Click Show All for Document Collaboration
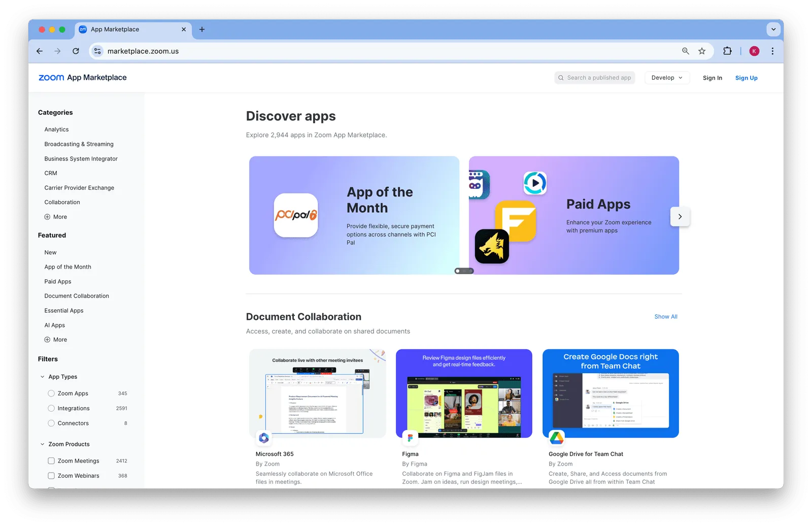Viewport: 812px width, 526px height. click(666, 317)
